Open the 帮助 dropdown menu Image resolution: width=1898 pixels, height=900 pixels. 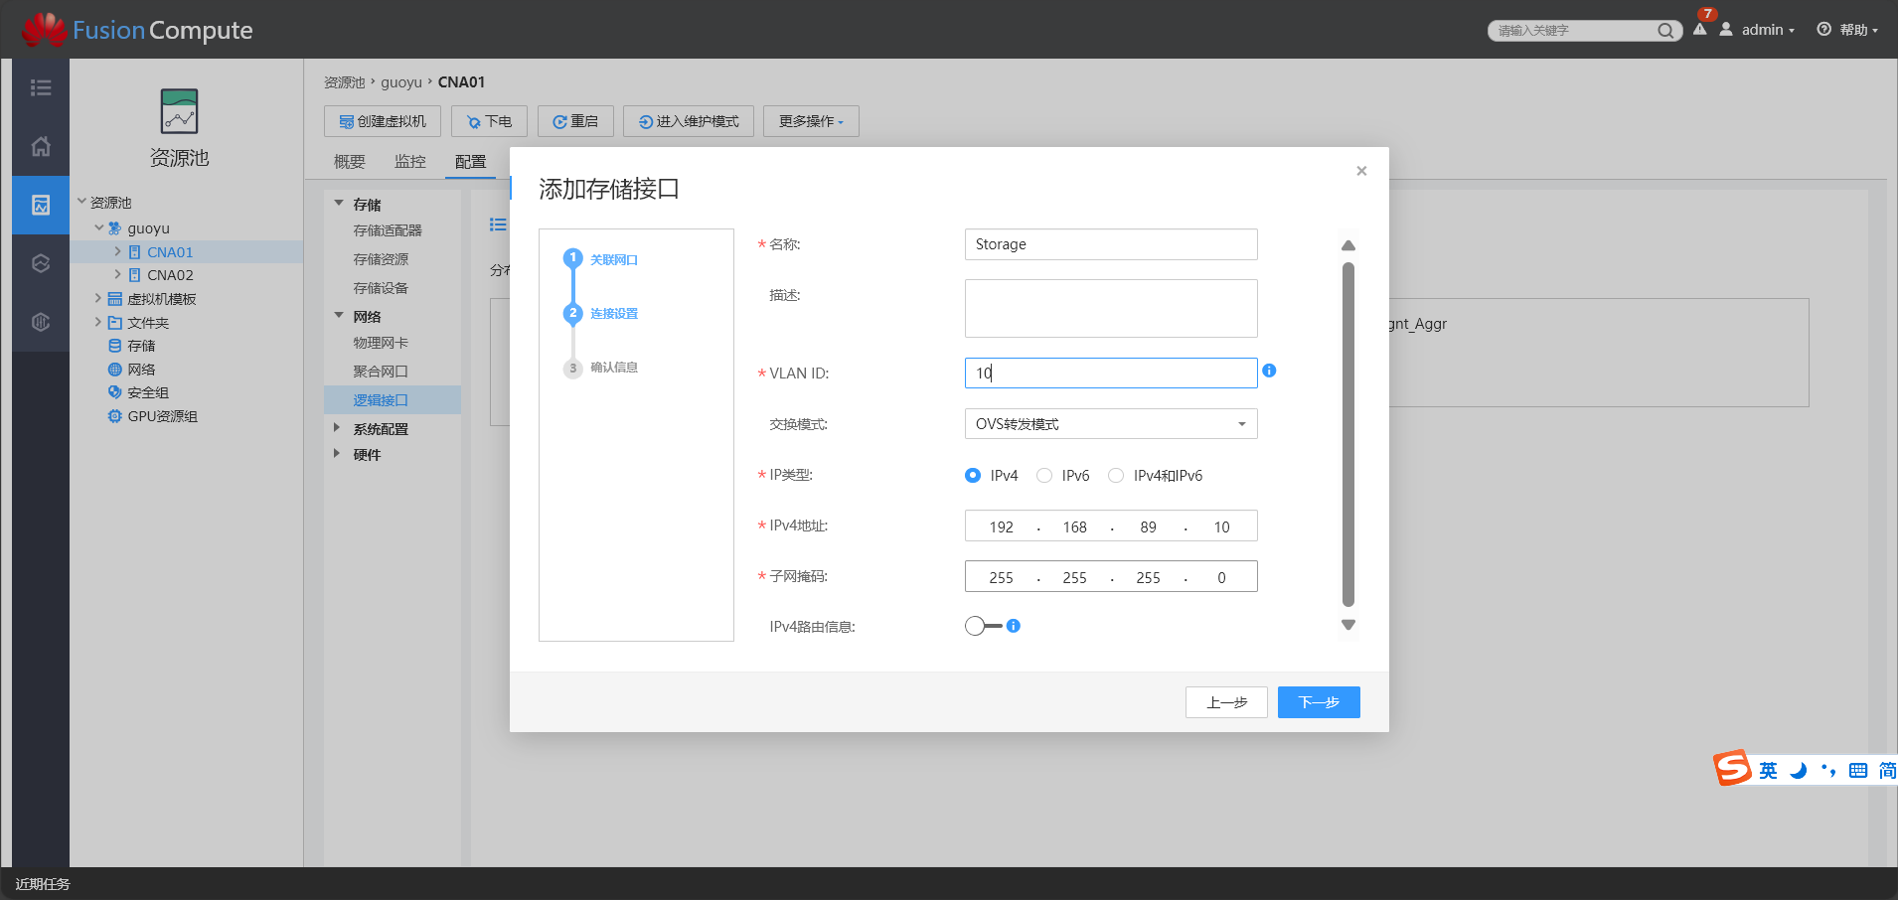click(1858, 30)
